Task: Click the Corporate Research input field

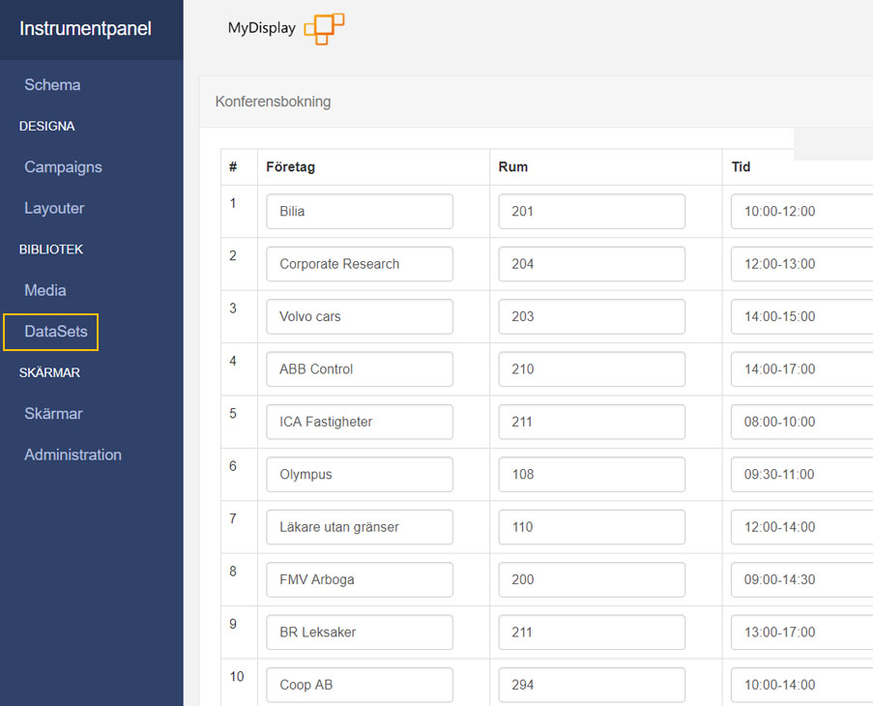Action: click(x=360, y=264)
